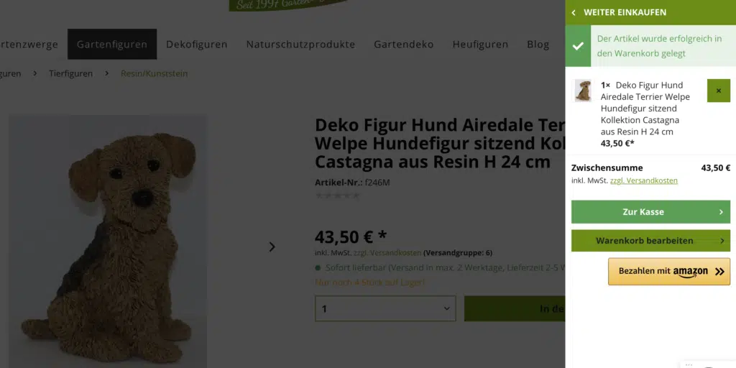The image size is (736, 368).
Task: Click the cart item dog thumbnail
Action: click(x=584, y=91)
